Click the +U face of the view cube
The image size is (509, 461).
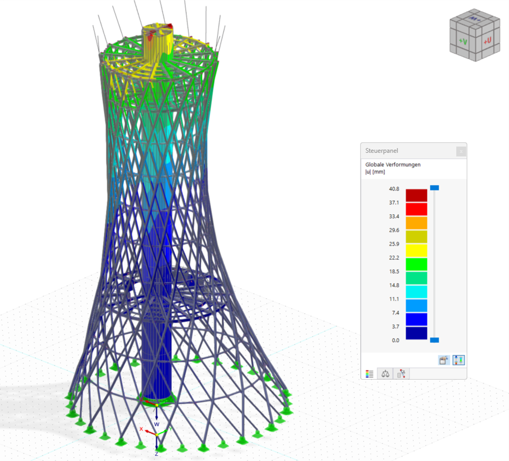(486, 41)
